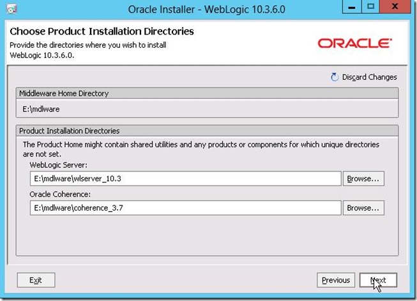
Task: Focus the WebLogic Server path field
Action: pyautogui.click(x=185, y=179)
